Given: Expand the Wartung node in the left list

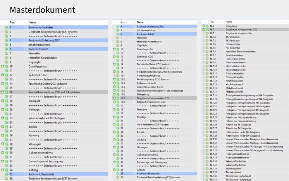Looking at the screenshot, I should [x=3, y=135].
